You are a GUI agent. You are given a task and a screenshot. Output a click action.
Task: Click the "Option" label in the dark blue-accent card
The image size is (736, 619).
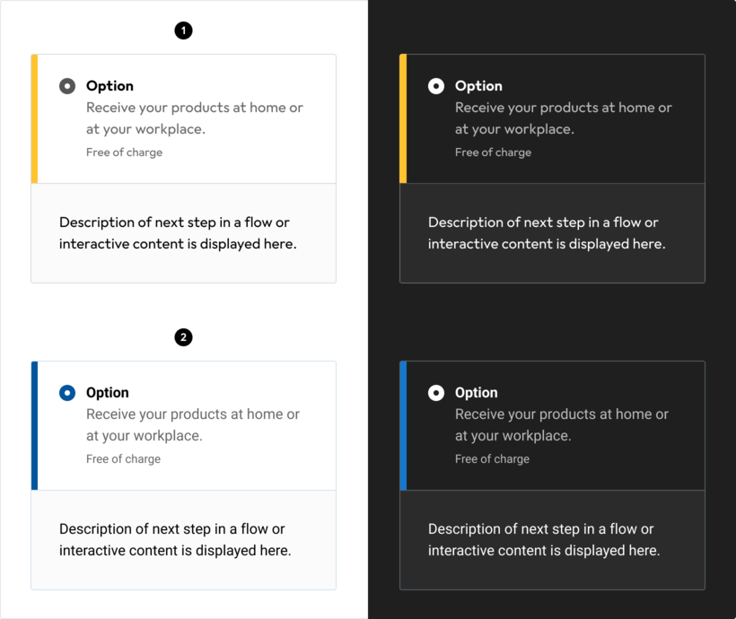click(477, 392)
